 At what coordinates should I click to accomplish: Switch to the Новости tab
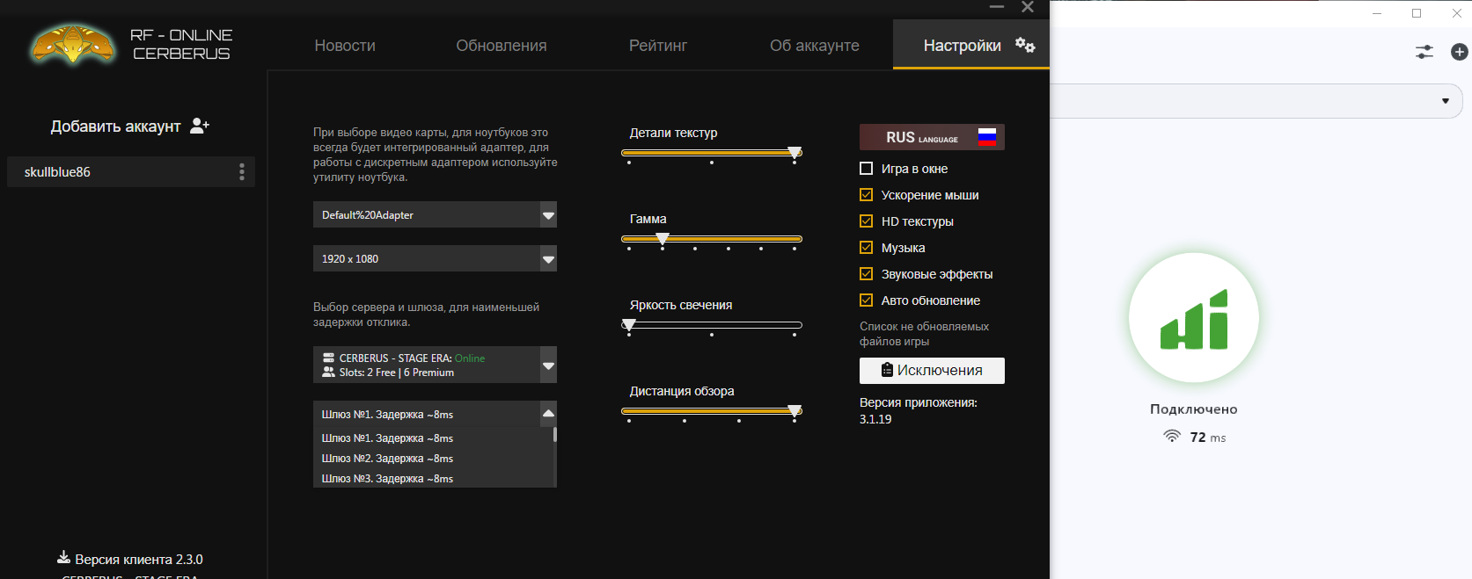[345, 46]
